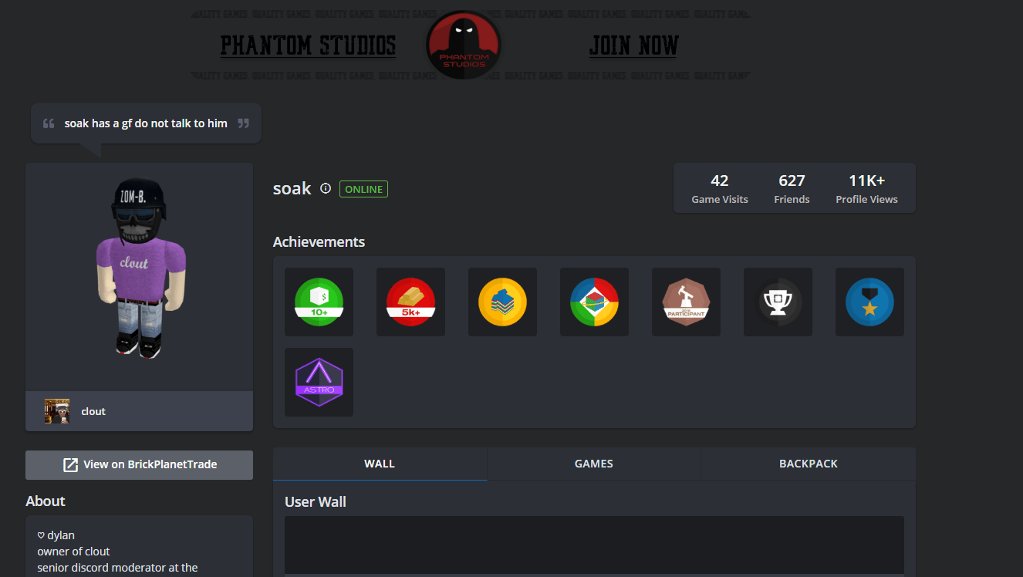Click inside the User Wall text box

[594, 544]
